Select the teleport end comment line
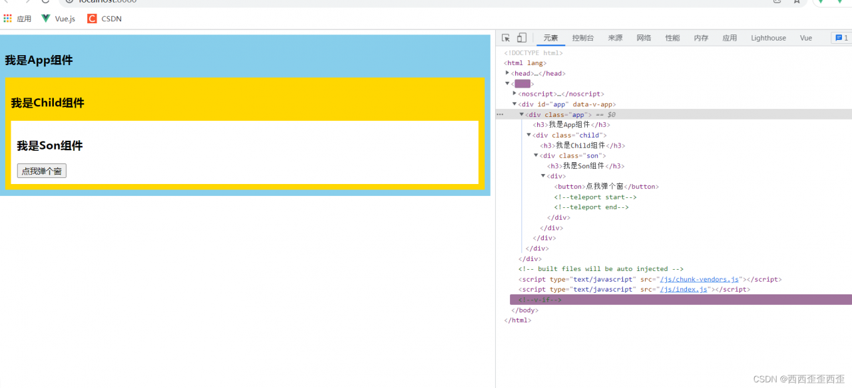 point(592,207)
